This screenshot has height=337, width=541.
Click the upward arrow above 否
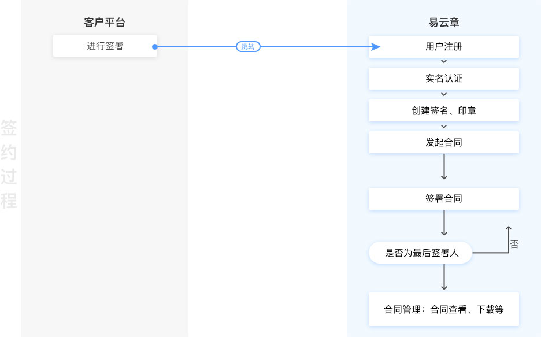click(x=509, y=231)
